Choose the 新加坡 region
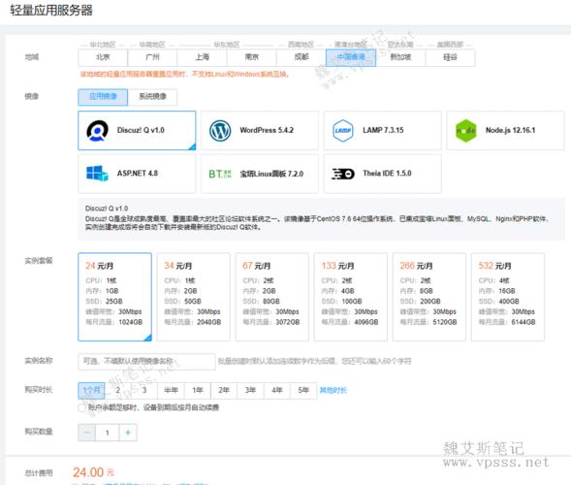The image size is (571, 485). click(400, 57)
